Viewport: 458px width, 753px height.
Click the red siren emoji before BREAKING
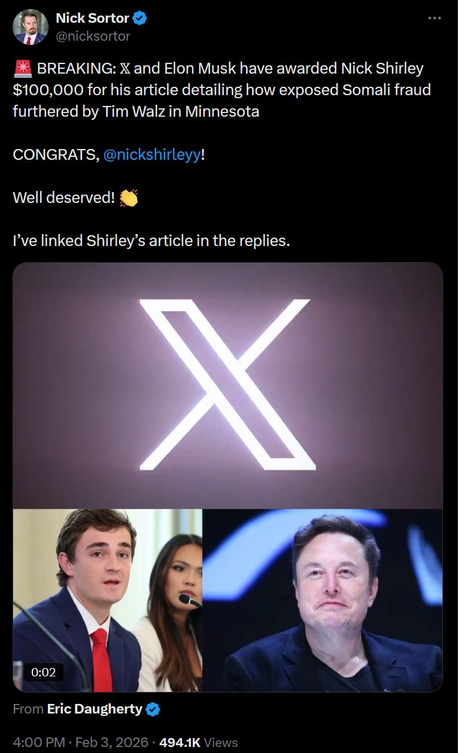[x=22, y=69]
